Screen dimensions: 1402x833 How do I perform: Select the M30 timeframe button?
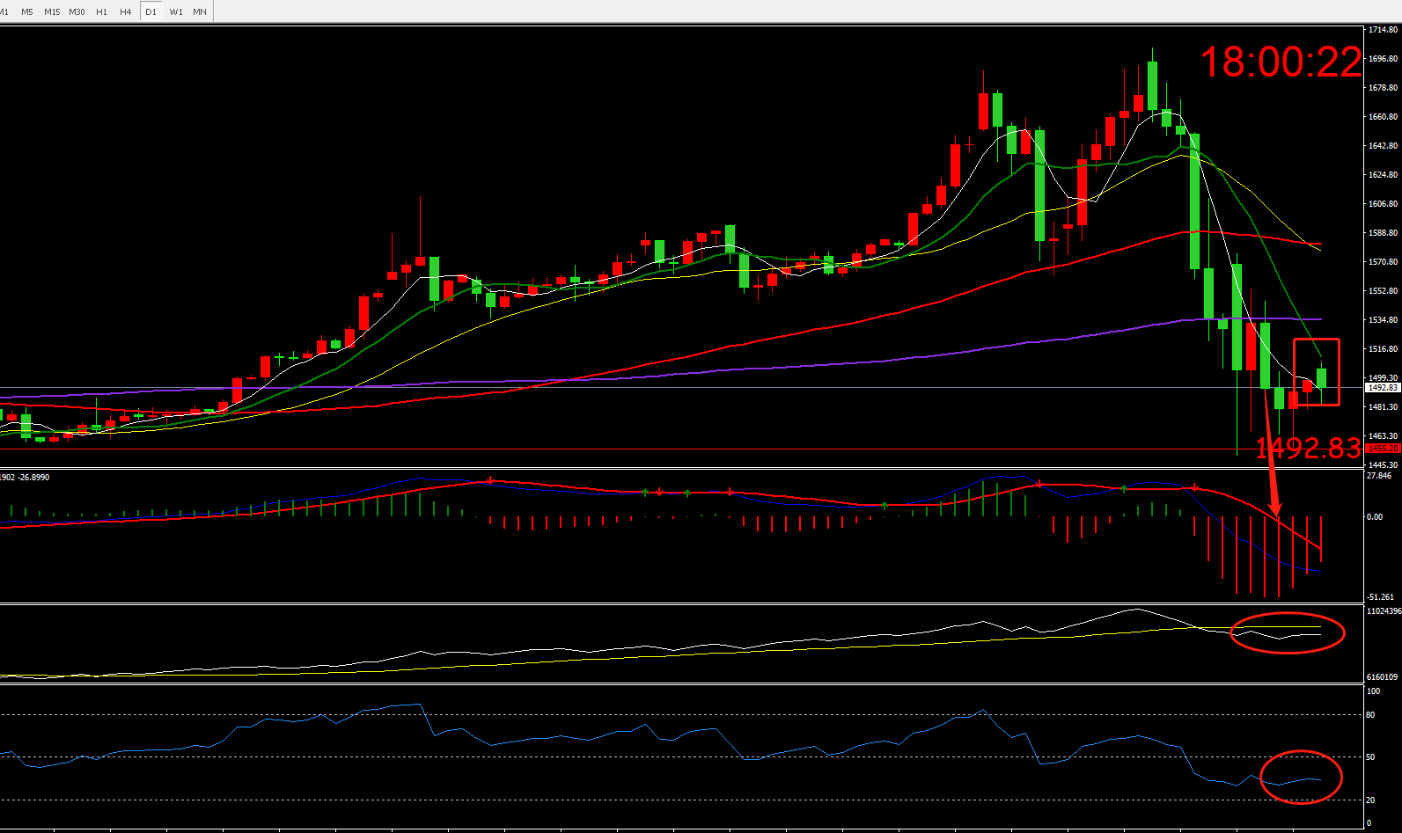(77, 11)
